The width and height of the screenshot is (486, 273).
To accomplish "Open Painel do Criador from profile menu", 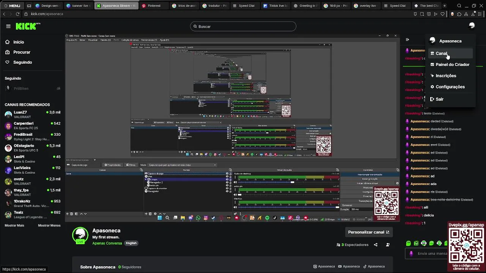I will coord(450,64).
